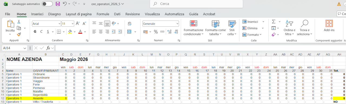Click the text orientation icon
The height and width of the screenshot is (104, 346).
point(114,24)
